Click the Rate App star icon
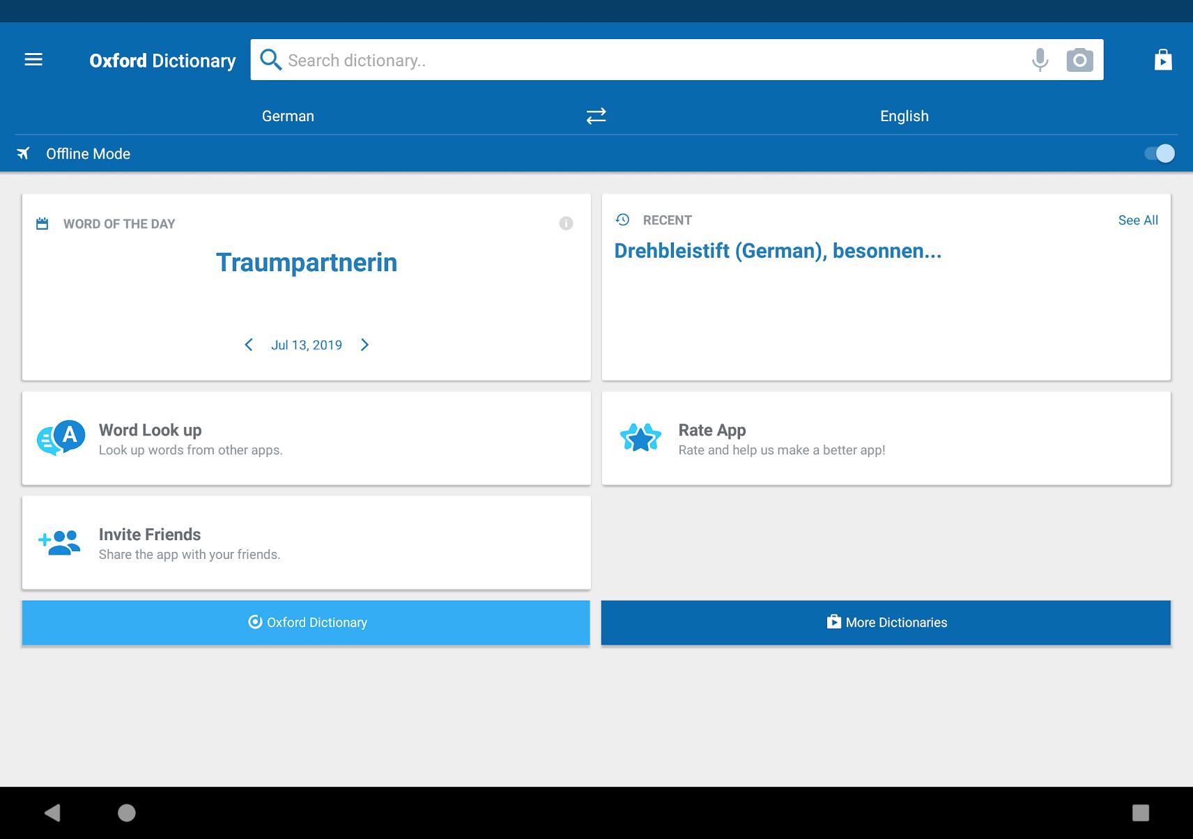 pyautogui.click(x=640, y=438)
